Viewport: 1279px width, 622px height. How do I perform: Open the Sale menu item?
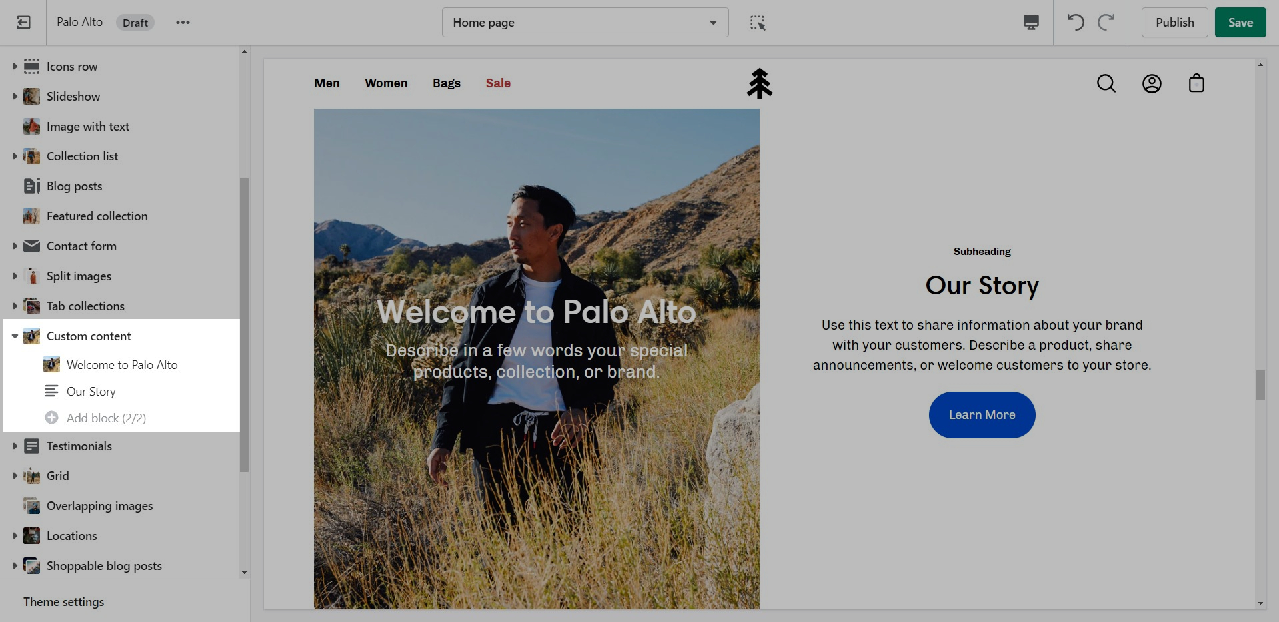click(x=498, y=83)
